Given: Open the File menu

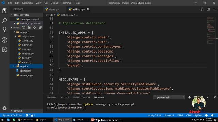Looking at the screenshot, I should (x=10, y=3).
